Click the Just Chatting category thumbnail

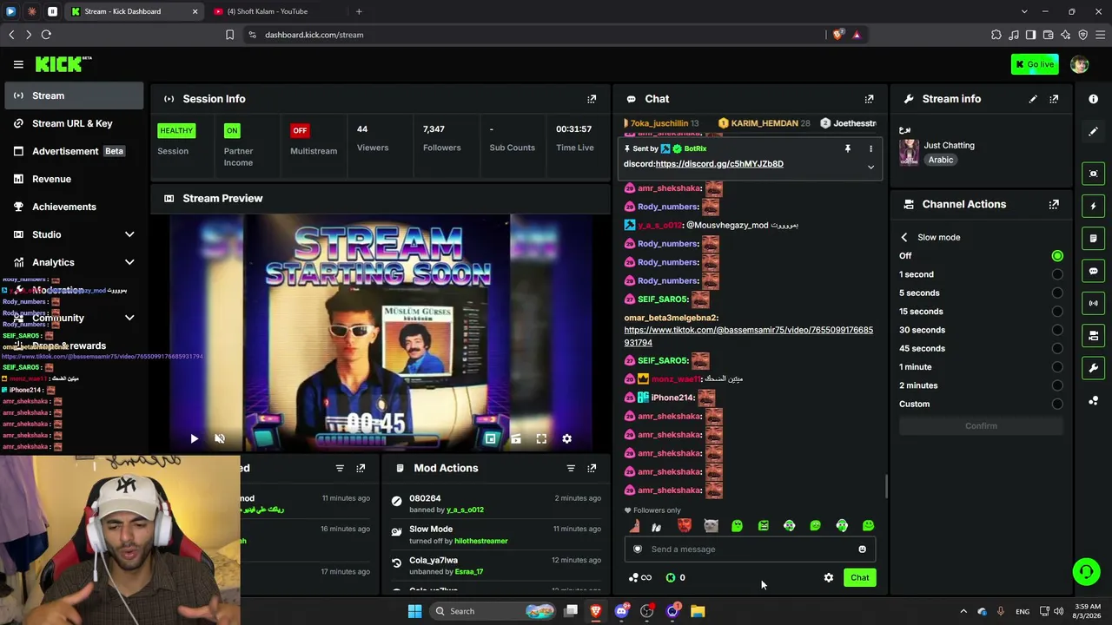tap(909, 153)
